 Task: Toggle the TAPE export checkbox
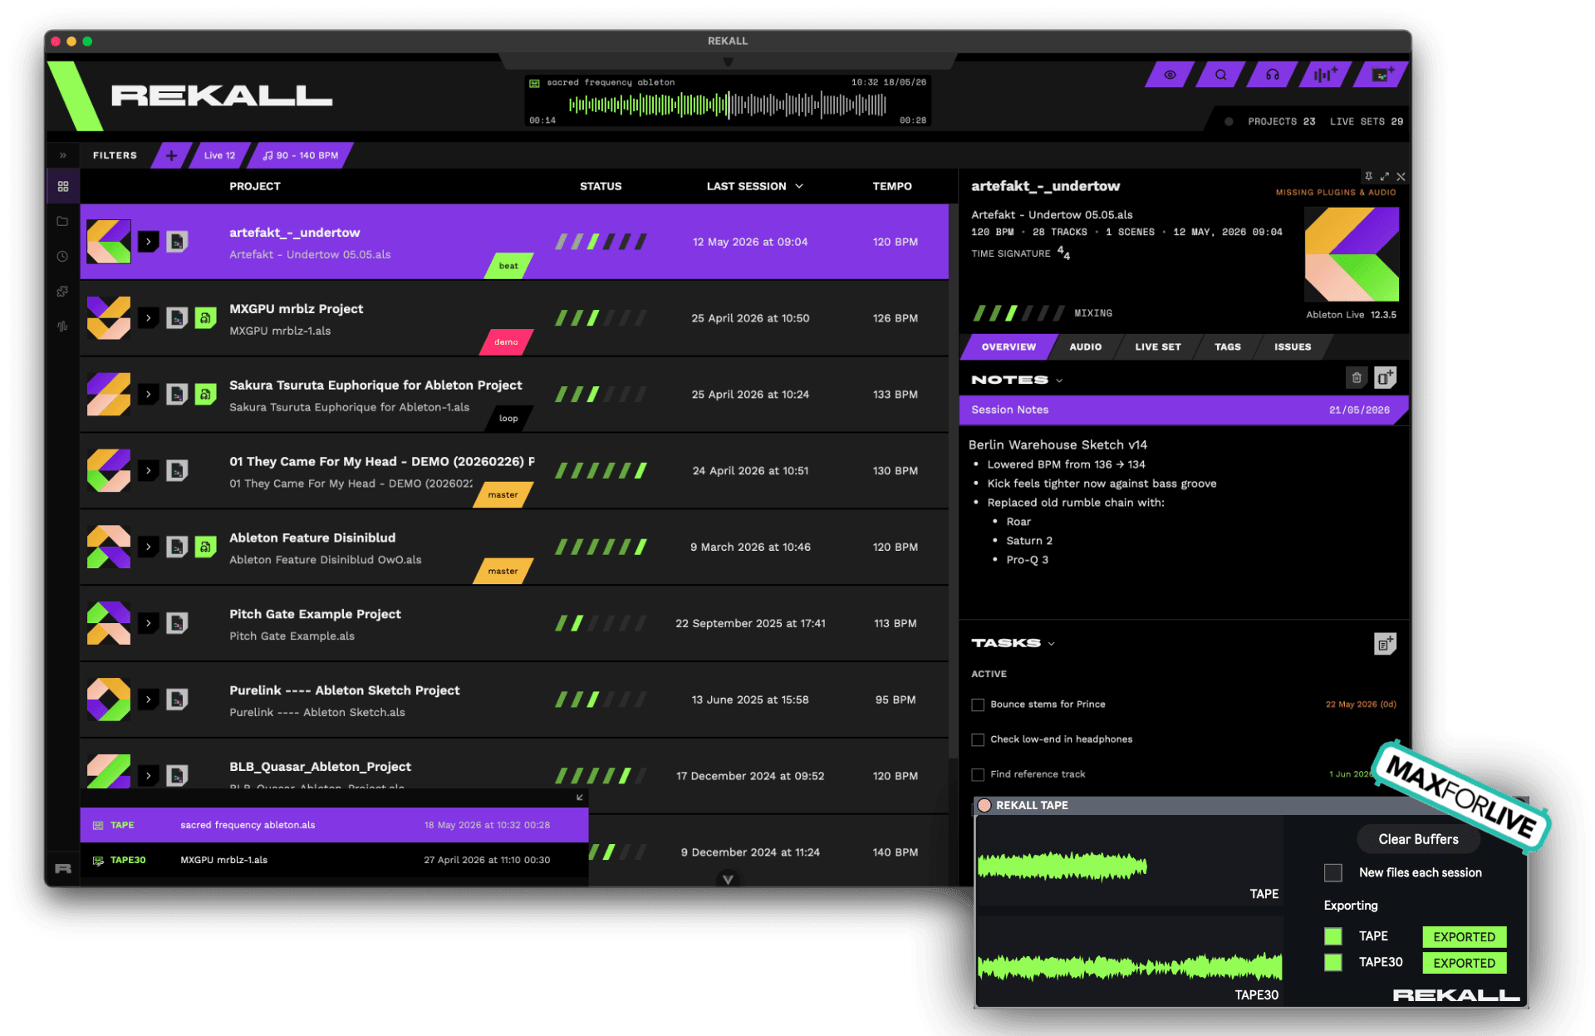click(1333, 936)
